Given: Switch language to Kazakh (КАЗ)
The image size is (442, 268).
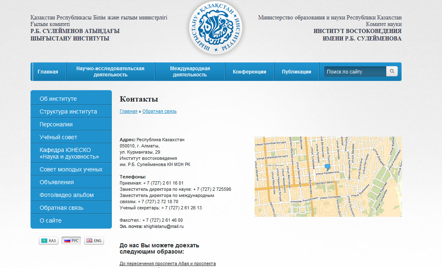Looking at the screenshot, I should [x=49, y=241].
